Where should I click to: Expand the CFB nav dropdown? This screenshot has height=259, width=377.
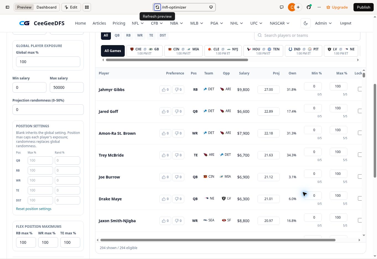tap(157, 23)
